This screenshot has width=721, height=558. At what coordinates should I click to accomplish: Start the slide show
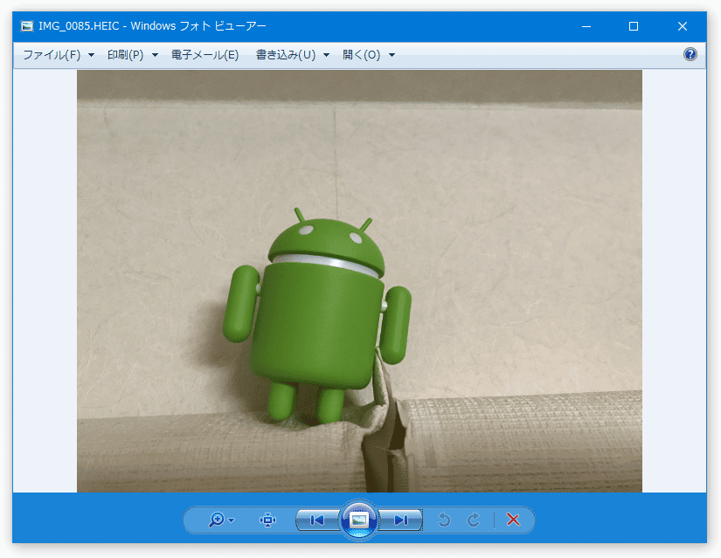(x=358, y=520)
